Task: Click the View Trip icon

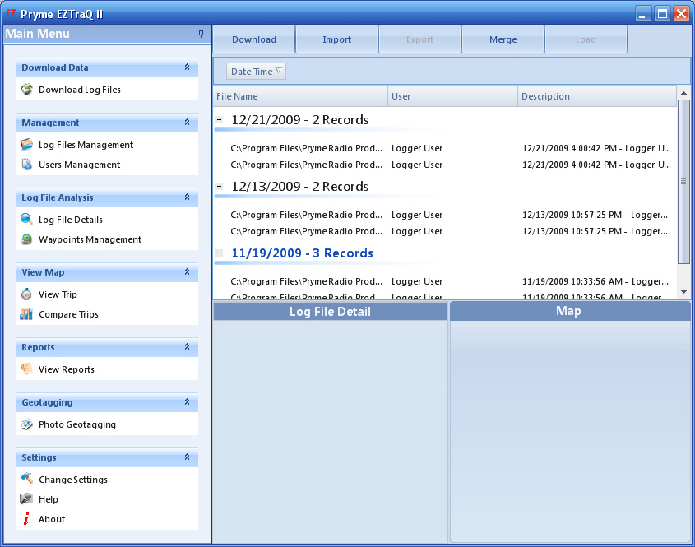Action: point(26,294)
